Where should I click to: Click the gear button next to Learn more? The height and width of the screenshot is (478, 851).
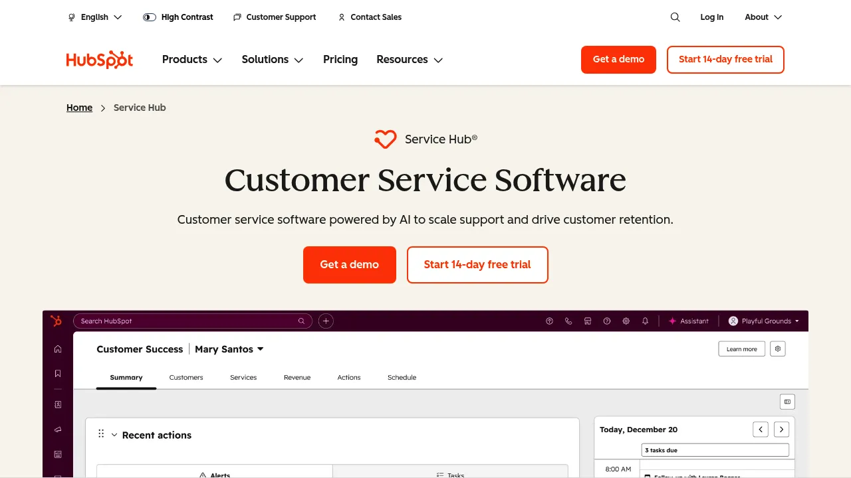[x=778, y=349]
